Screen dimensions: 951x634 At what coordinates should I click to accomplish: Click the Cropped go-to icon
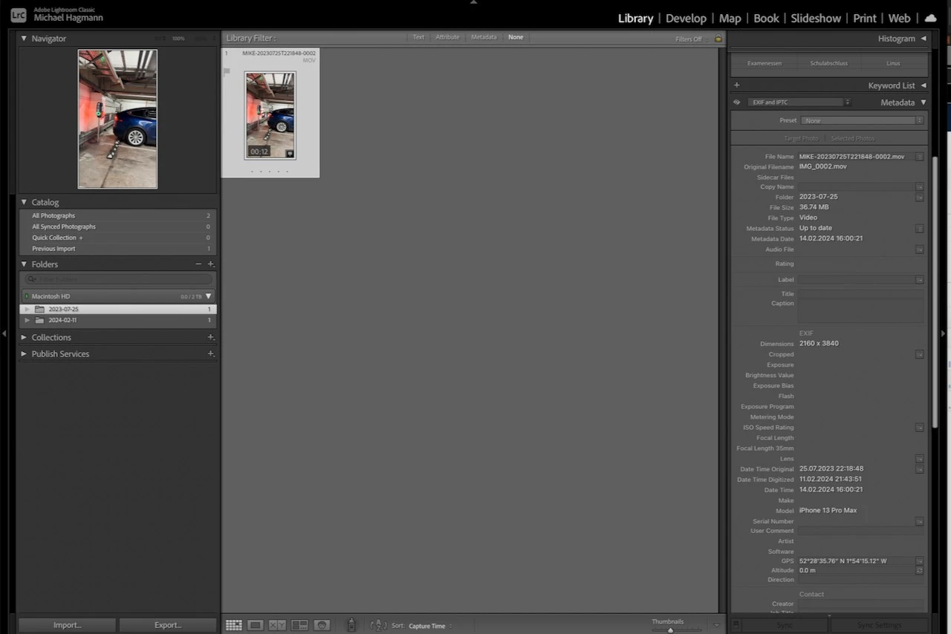point(920,354)
